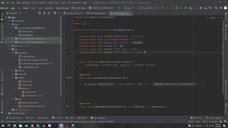This screenshot has width=228, height=128.
Task: Open the Problems tool window
Action: [x=43, y=118]
